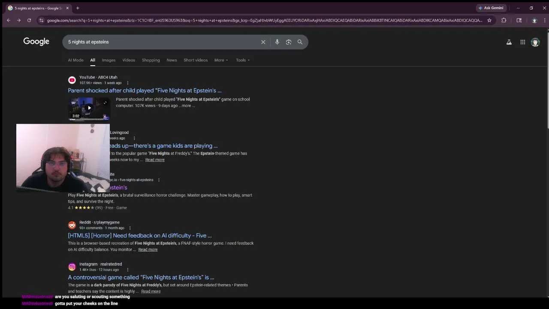This screenshot has width=549, height=309.
Task: Open 'there's a game kids are playing' result
Action: 164,145
